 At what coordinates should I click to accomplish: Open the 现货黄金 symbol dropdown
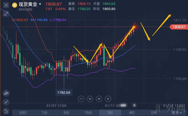point(40,4)
